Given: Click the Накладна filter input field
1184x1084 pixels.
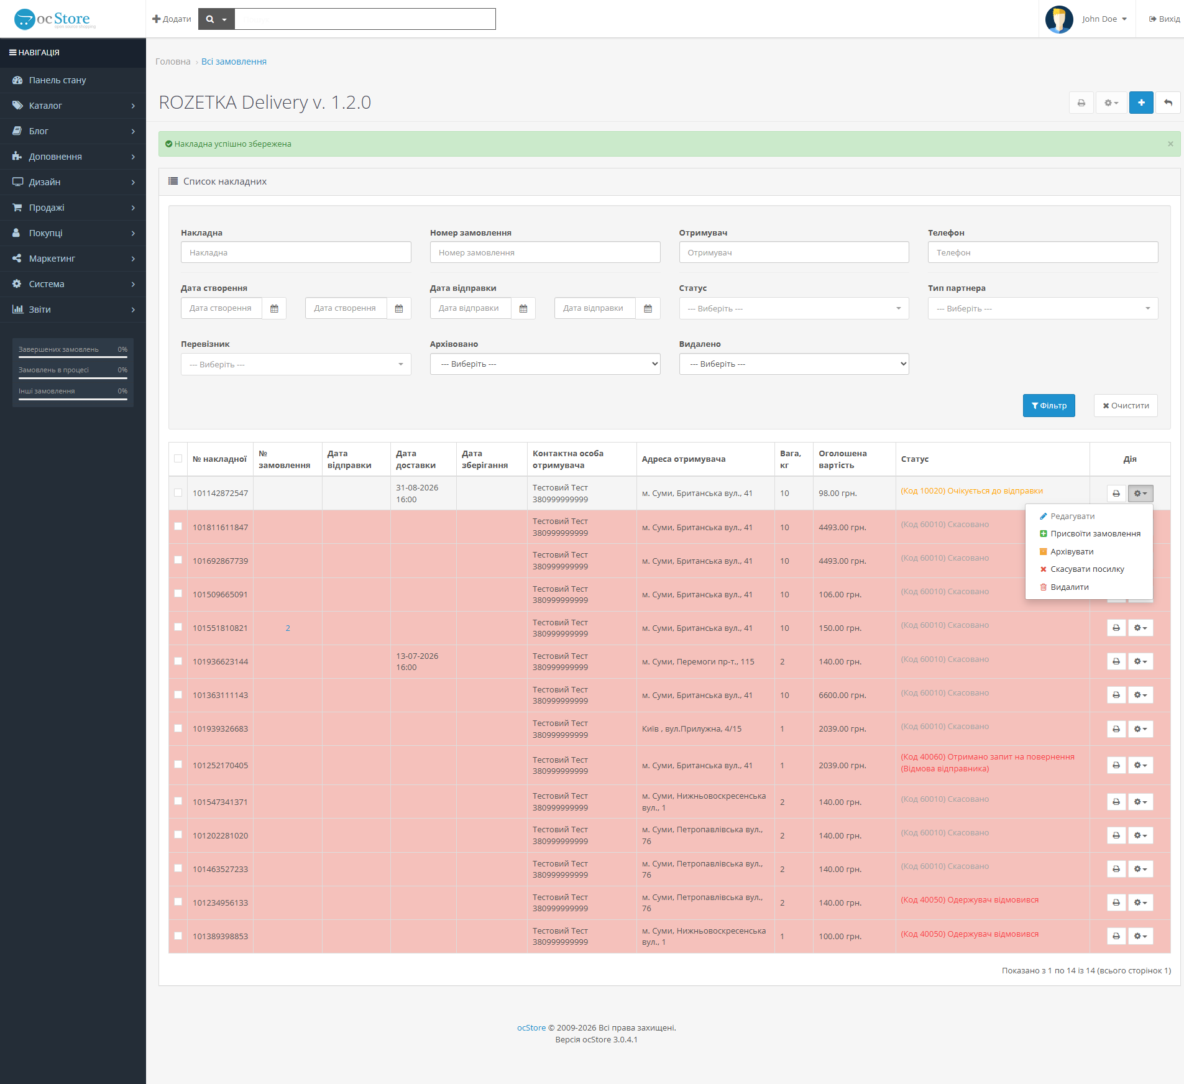Looking at the screenshot, I should click(x=296, y=252).
